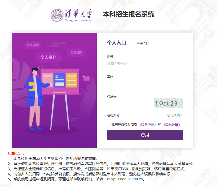This screenshot has height=187, width=217.
Task: Open the 忘记密码? link
Action: (174, 115)
